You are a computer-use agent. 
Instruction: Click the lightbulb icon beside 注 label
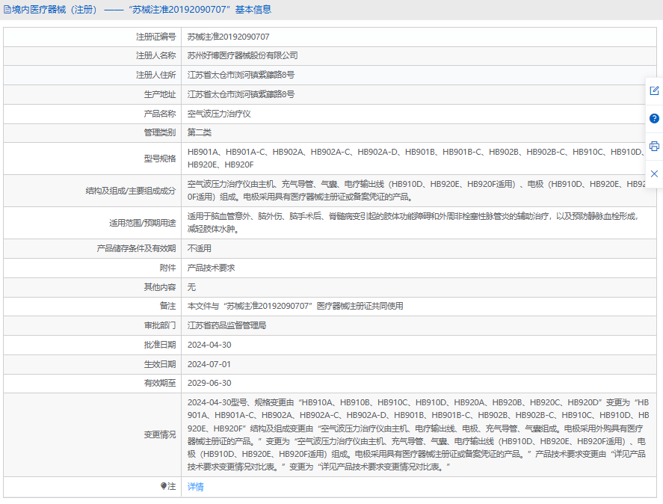click(x=164, y=486)
